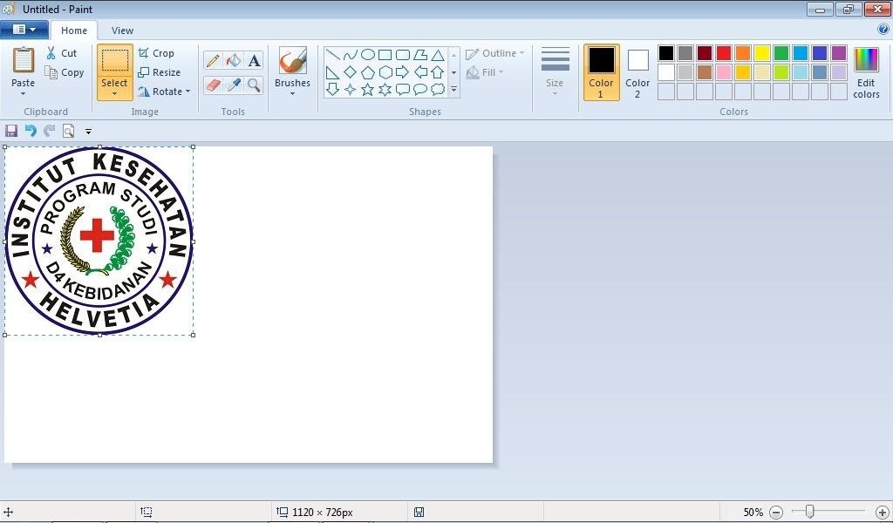893x523 pixels.
Task: Choose the Four-point star shape
Action: click(x=351, y=90)
